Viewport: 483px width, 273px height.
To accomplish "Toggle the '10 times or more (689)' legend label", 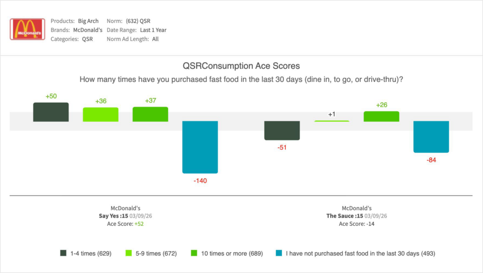I will 231,253.
